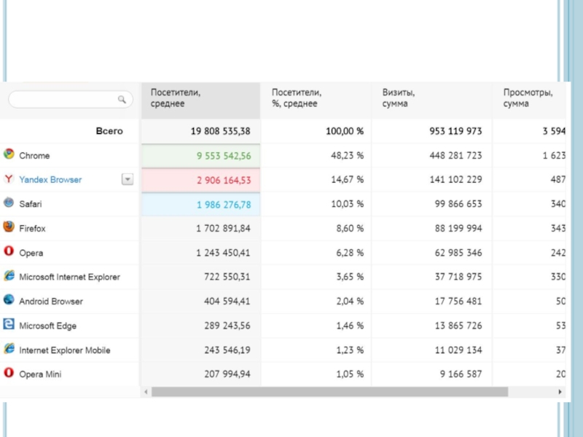Click the Microsoft Edge icon
583x437 pixels.
pyautogui.click(x=9, y=324)
